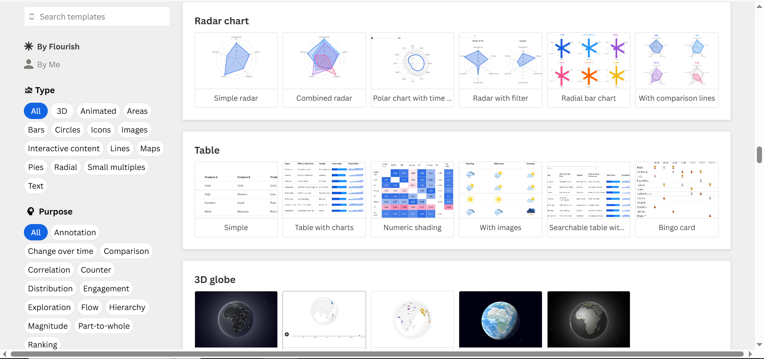The height and width of the screenshot is (359, 764).
Task: Select the Radial type filter
Action: coord(66,167)
